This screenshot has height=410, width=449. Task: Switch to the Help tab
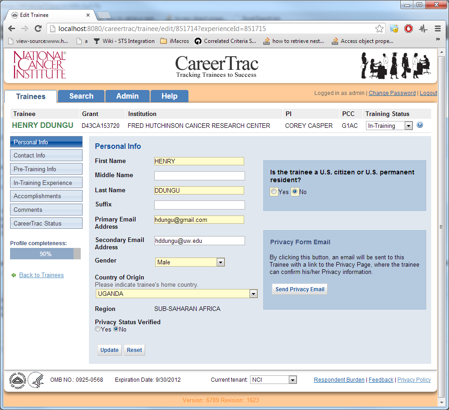coord(170,96)
